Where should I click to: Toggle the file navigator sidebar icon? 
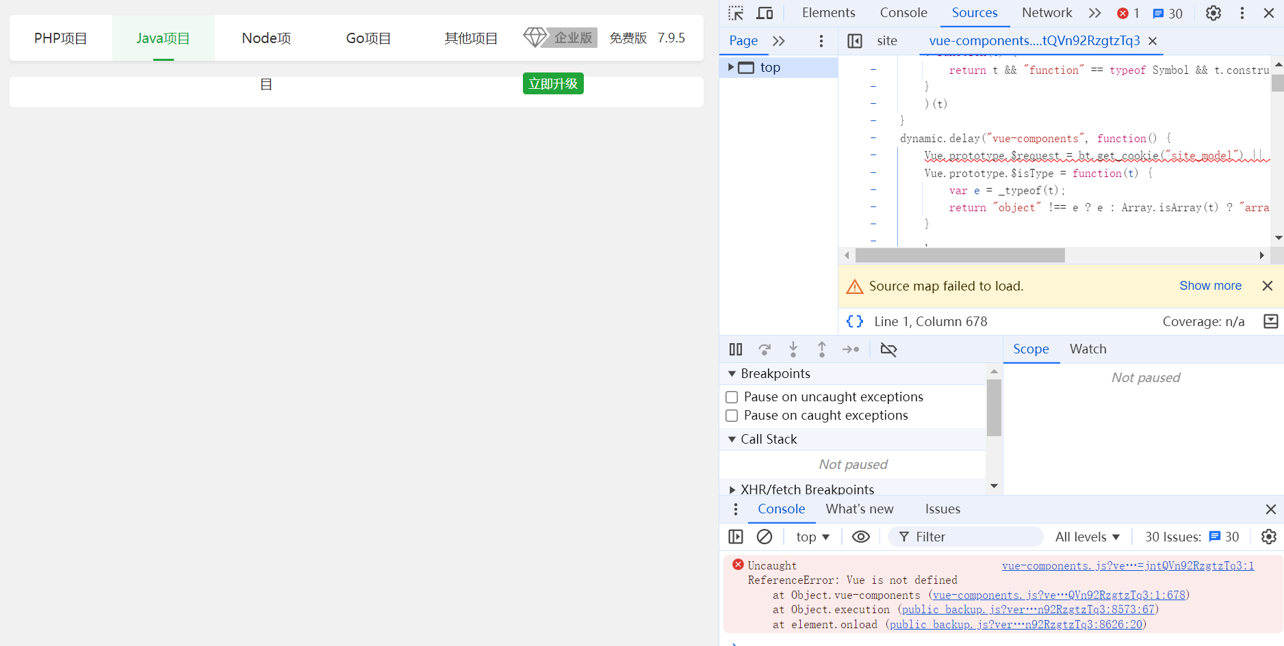[x=855, y=41]
